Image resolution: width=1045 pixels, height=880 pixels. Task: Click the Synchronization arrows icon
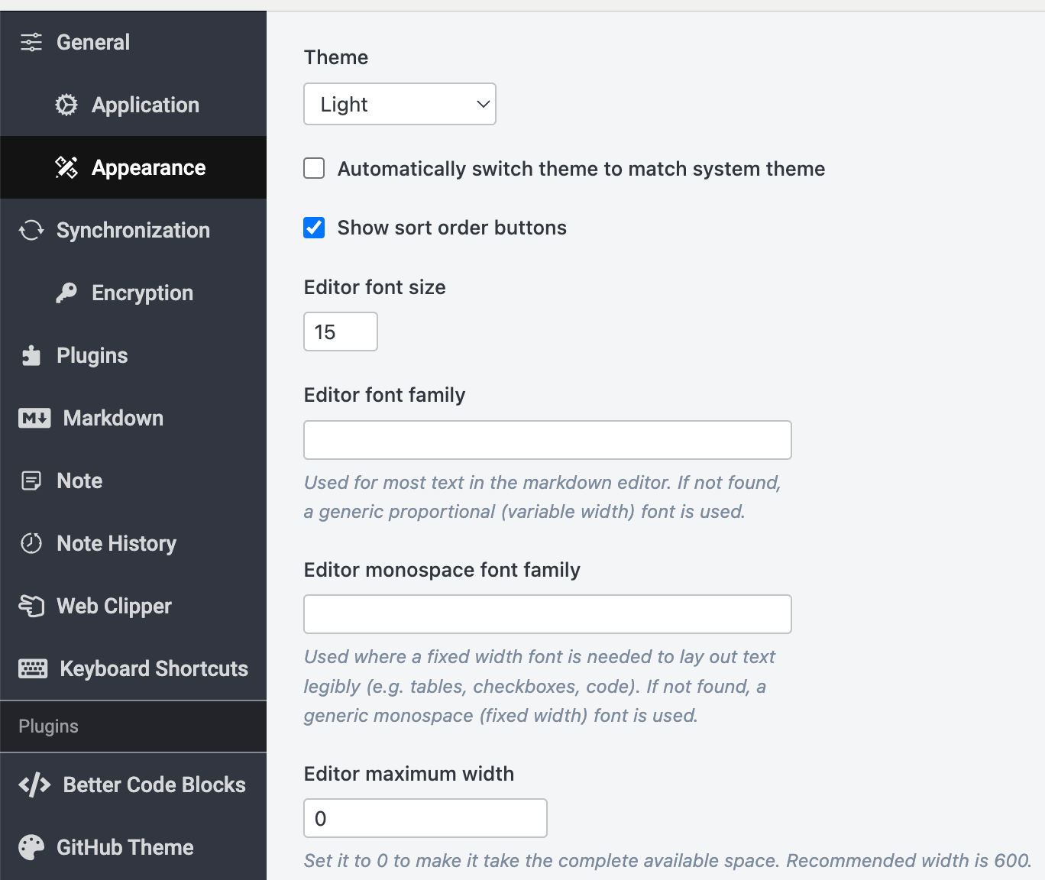(31, 230)
